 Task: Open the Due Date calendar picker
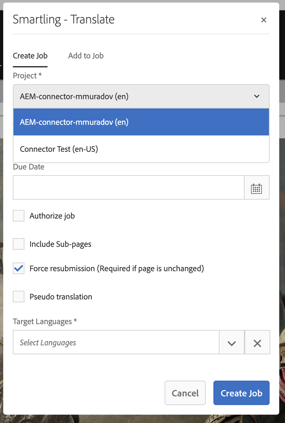click(x=256, y=188)
